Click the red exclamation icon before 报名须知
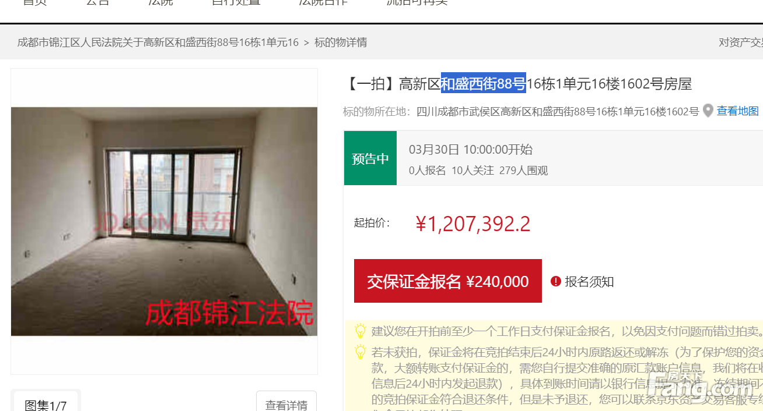This screenshot has width=763, height=411. click(x=555, y=281)
